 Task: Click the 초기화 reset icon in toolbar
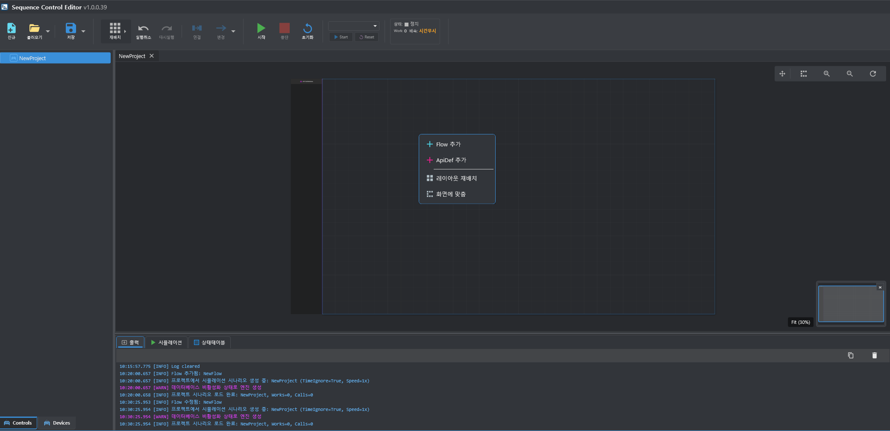pyautogui.click(x=307, y=29)
